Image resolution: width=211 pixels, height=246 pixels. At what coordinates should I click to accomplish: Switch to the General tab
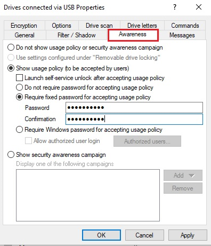[x=25, y=35]
